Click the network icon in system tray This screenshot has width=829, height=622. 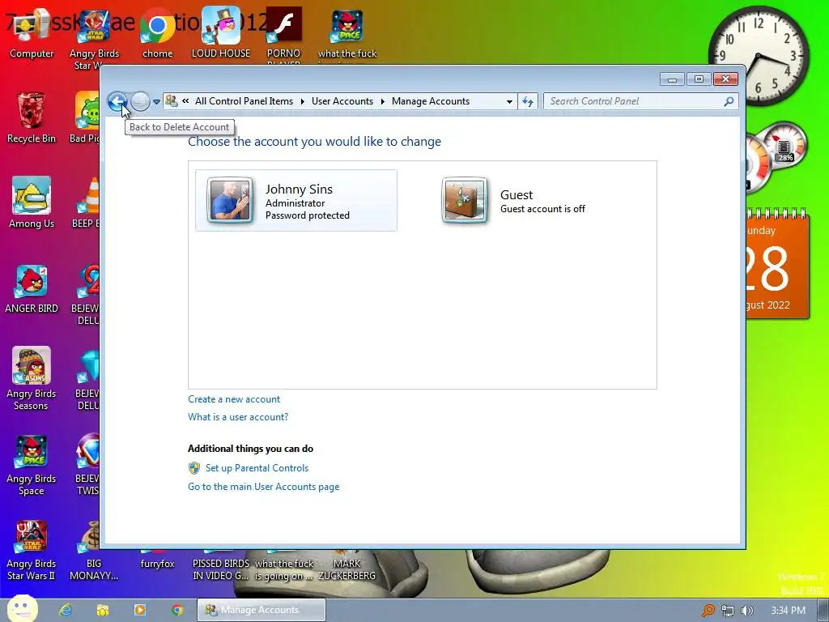(x=728, y=611)
